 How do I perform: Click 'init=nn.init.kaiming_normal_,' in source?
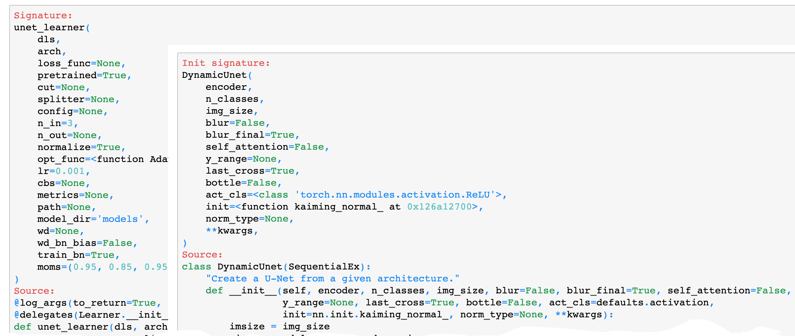tap(368, 315)
